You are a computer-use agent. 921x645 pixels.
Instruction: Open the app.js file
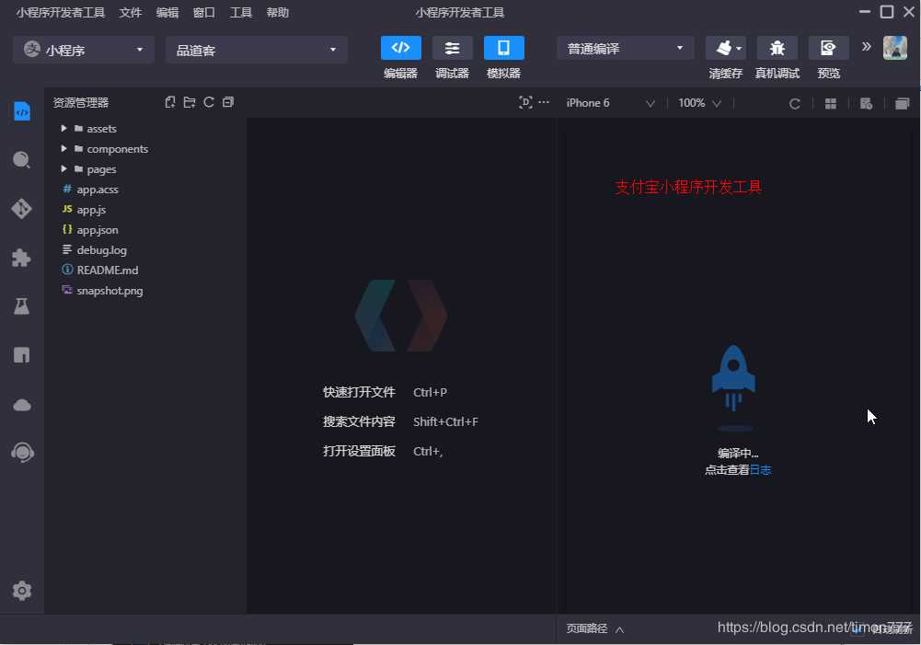pos(91,210)
